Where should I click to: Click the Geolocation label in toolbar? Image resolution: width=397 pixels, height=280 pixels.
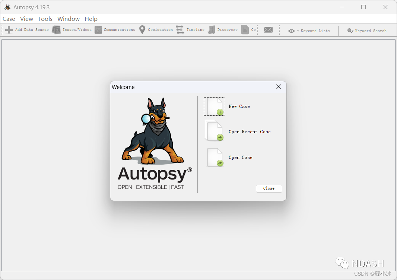coord(160,30)
